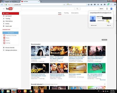This screenshot has width=117, height=93.
Task: Open a new browser tab
Action: coord(41,2)
